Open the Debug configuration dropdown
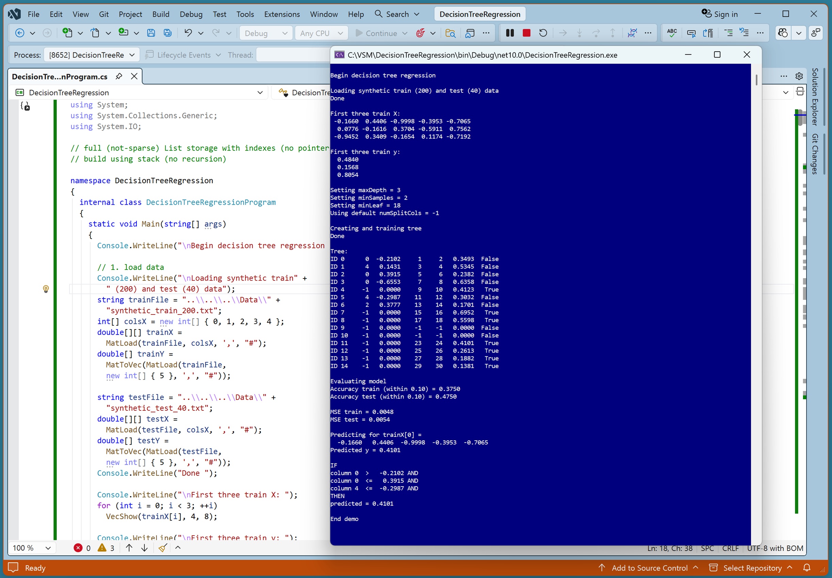 266,33
